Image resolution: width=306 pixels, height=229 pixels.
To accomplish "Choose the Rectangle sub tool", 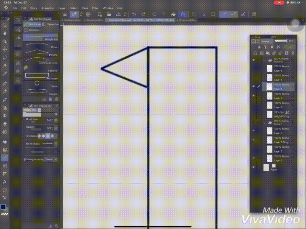I will coord(41,76).
